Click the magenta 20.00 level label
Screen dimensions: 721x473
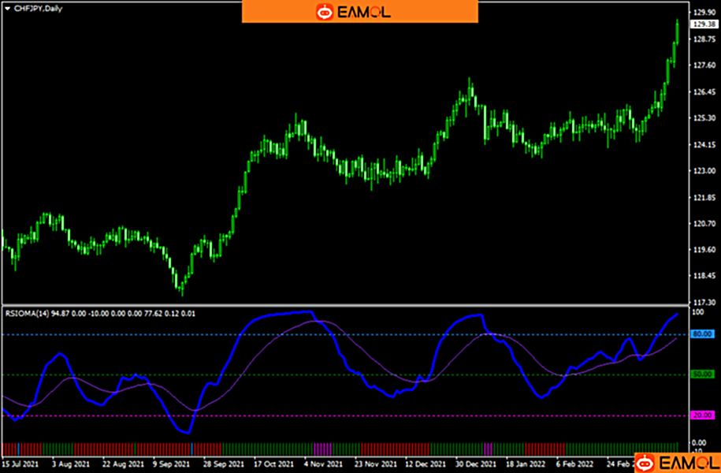click(702, 415)
